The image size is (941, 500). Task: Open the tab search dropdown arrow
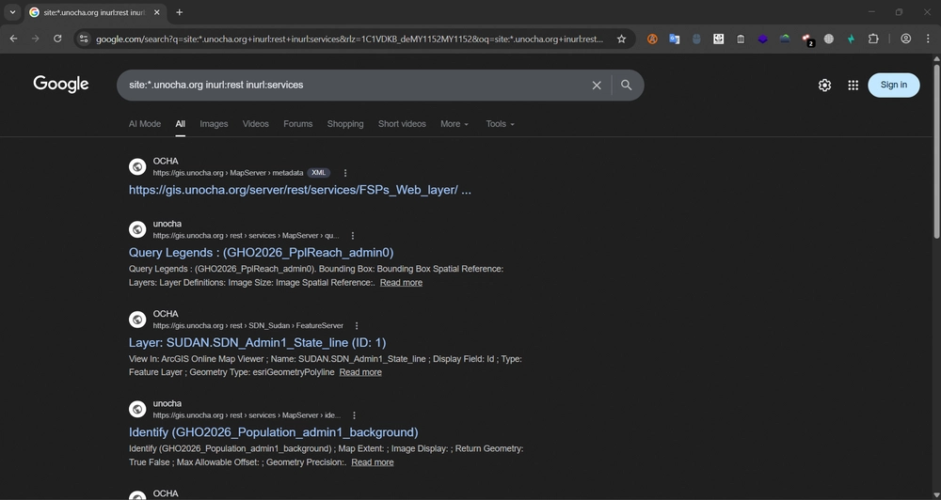pyautogui.click(x=12, y=12)
